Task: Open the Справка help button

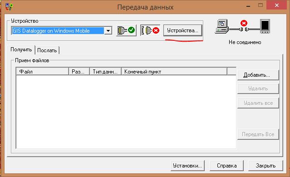Action: [227, 166]
